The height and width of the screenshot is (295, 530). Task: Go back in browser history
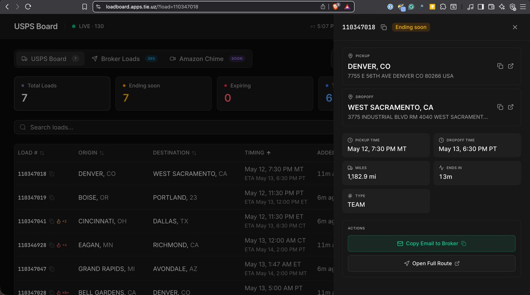[7, 7]
